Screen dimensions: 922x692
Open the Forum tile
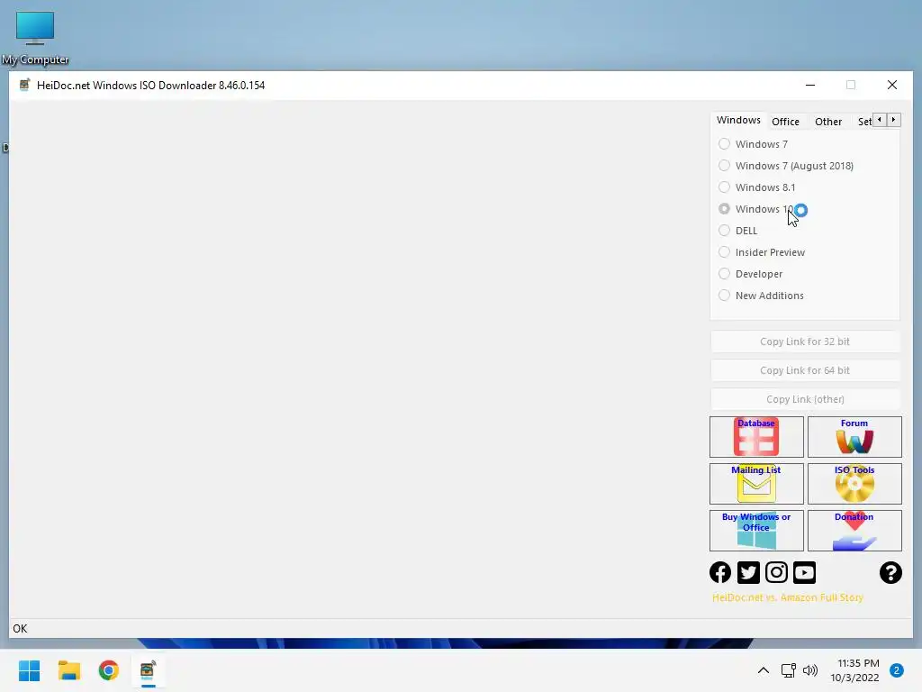[854, 437]
